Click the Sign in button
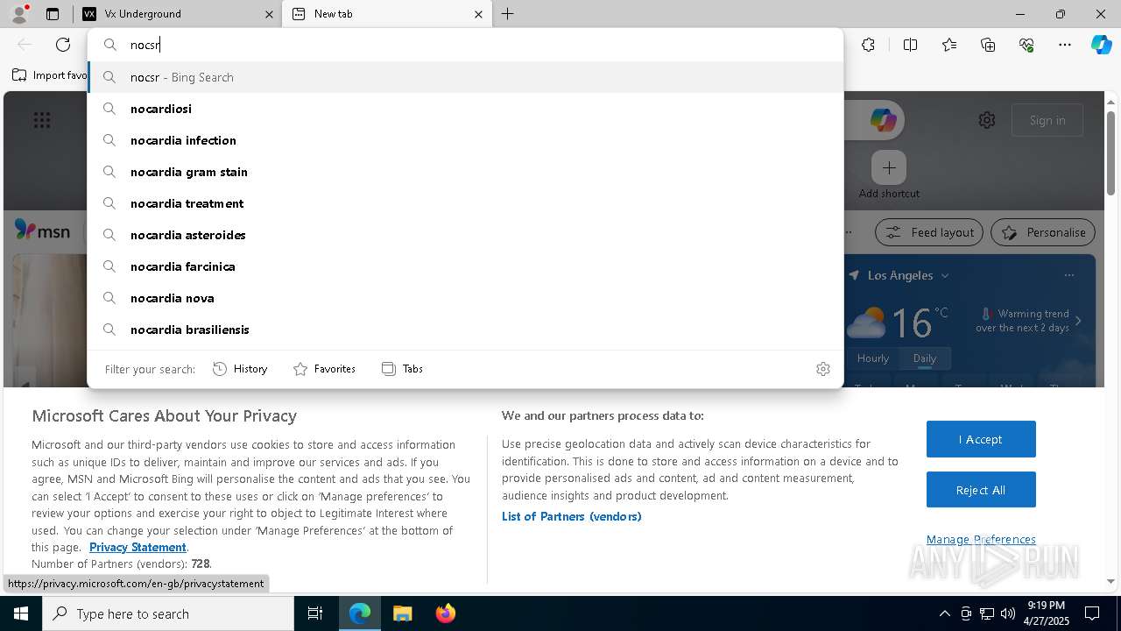 1047,120
